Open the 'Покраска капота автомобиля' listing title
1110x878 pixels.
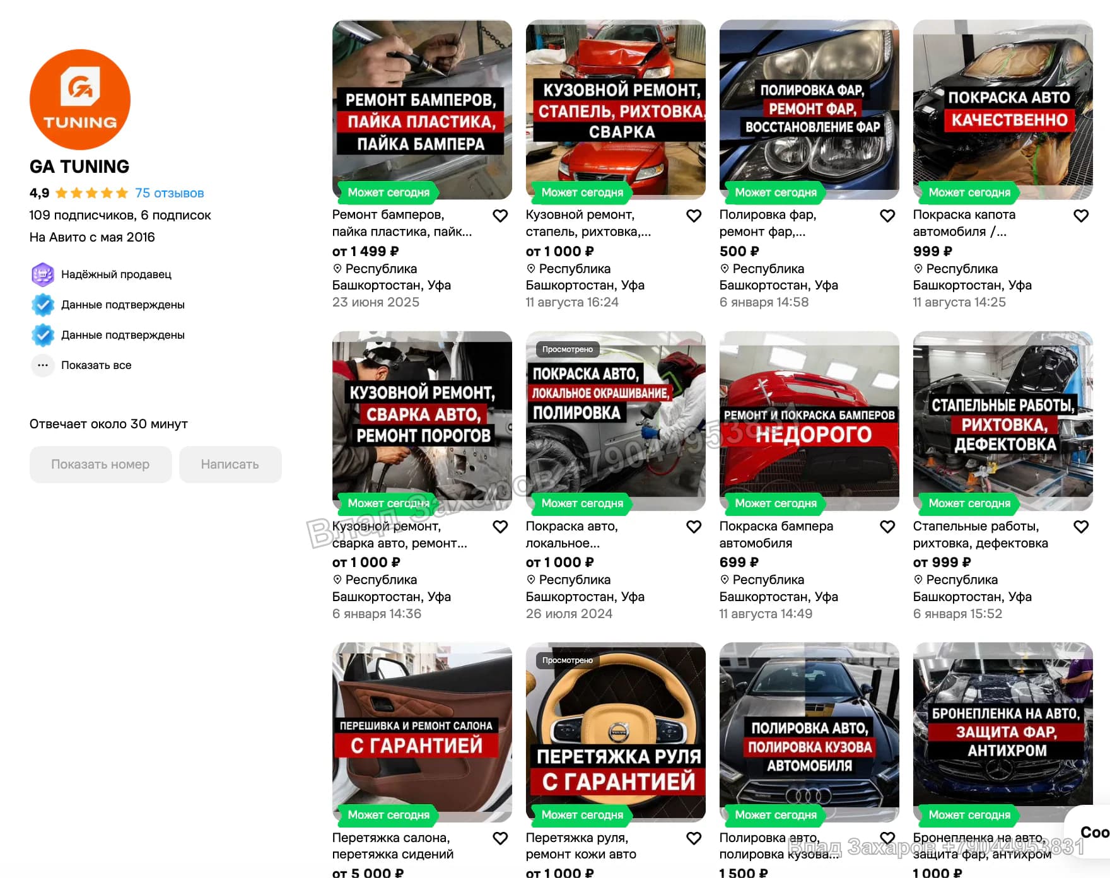[x=964, y=223]
